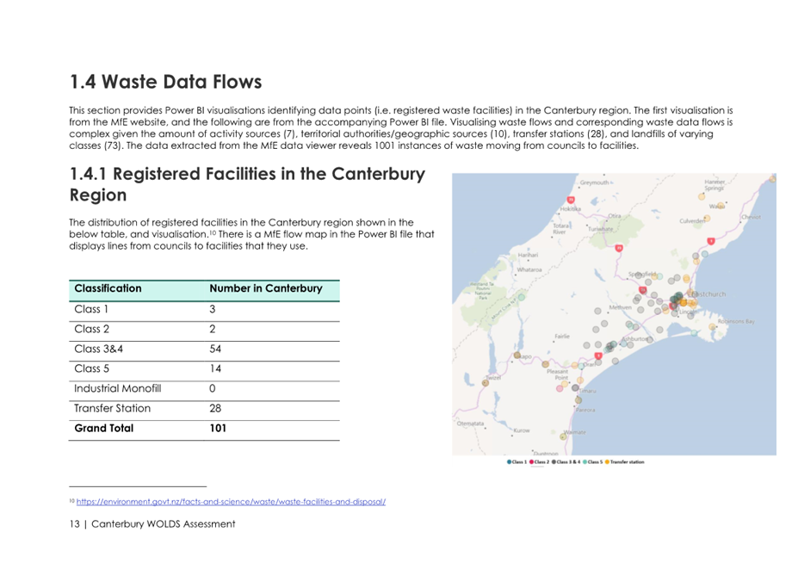The image size is (804, 569).
Task: Click the 'Class 5' table row label
Action: point(92,368)
